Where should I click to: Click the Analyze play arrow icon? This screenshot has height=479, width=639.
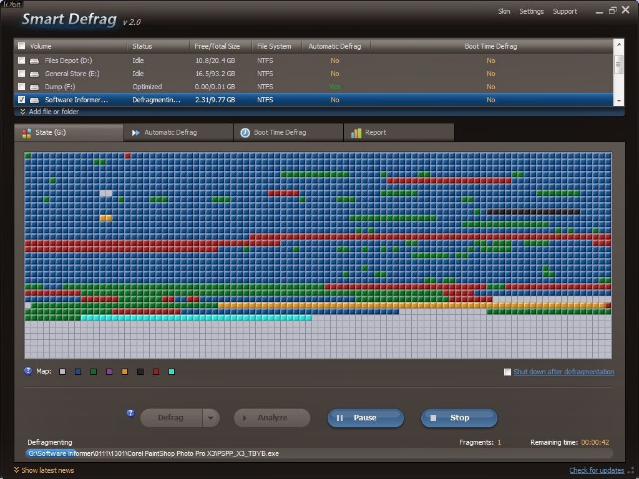(245, 418)
